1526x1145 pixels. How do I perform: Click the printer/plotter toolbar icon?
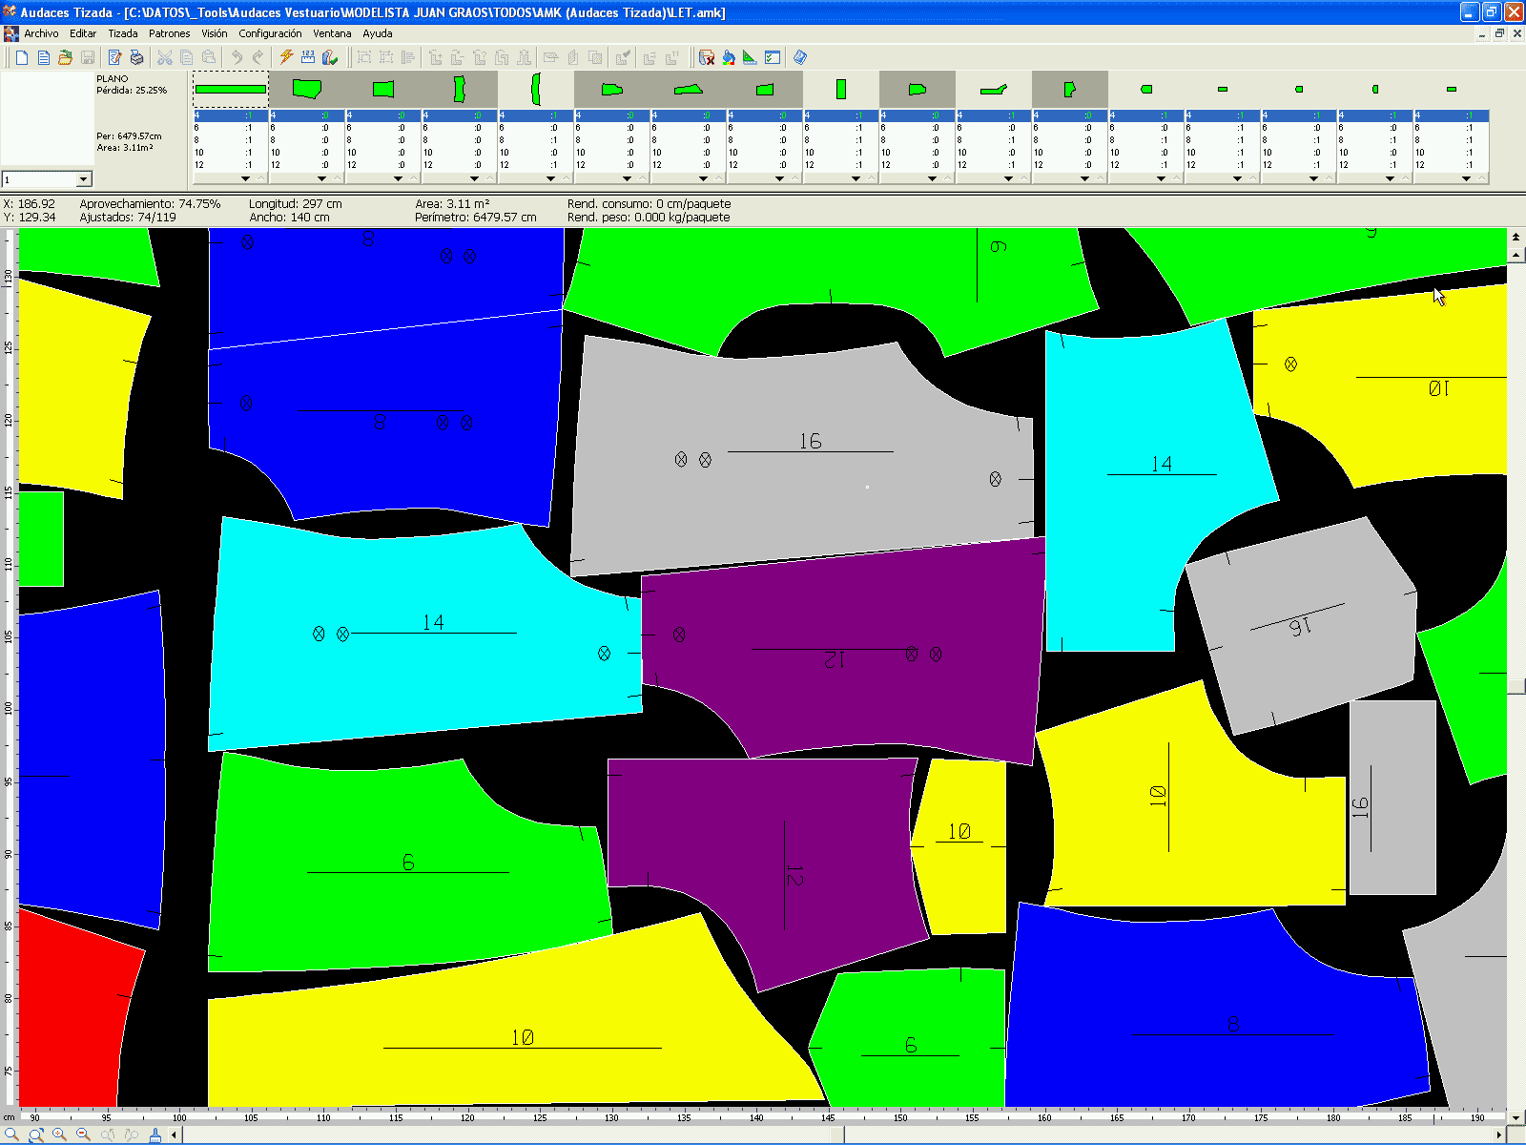pos(136,58)
